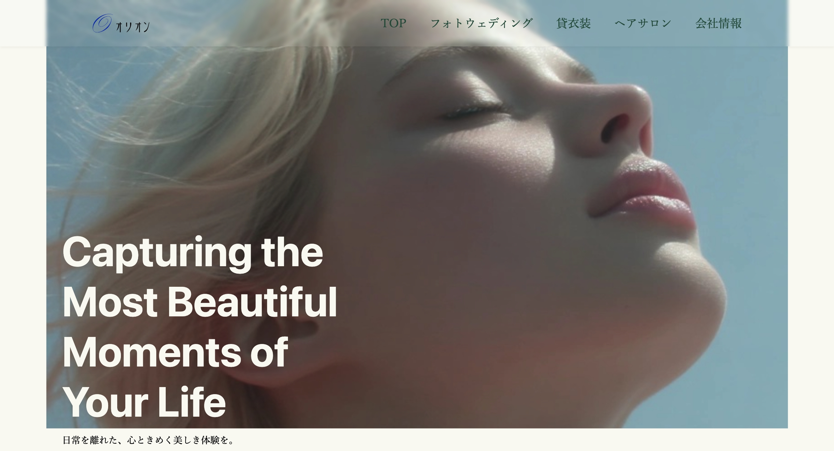The height and width of the screenshot is (451, 834).
Task: Click the woman's nose in the hero image
Action: (623, 114)
